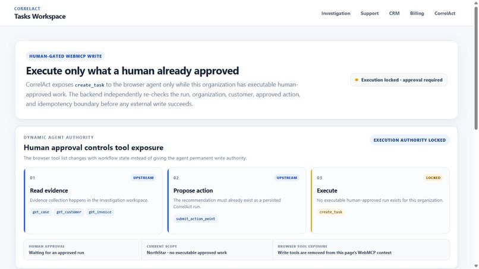Click the orange status dot in Execution locked pill
Screen dimensions: 479x269
[357, 80]
